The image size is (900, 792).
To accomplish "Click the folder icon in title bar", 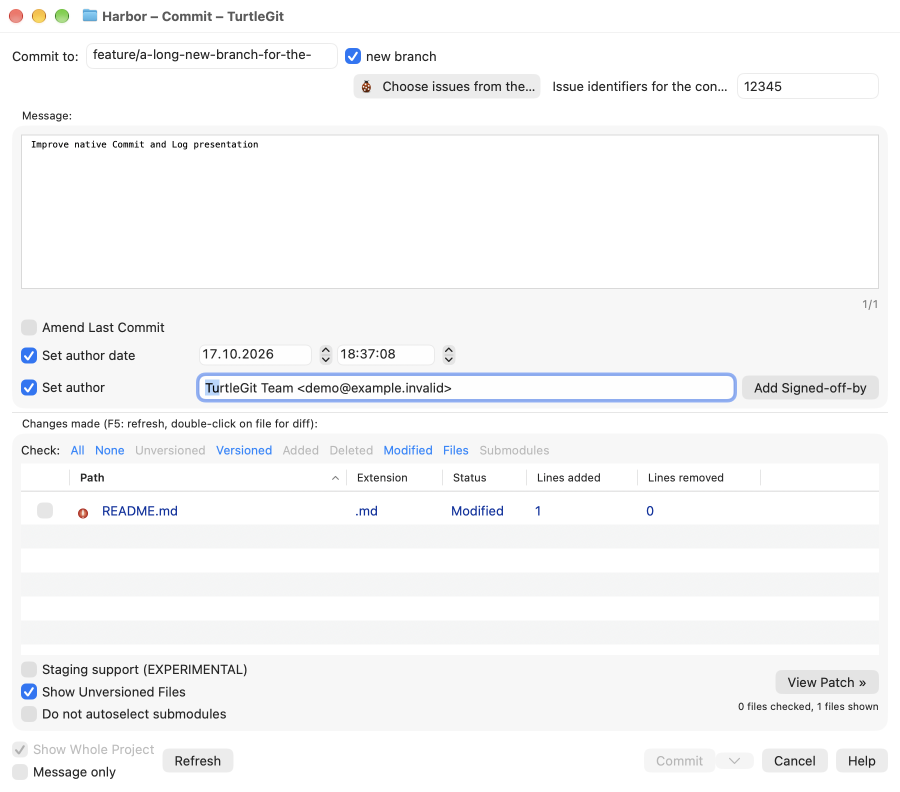I will point(90,15).
